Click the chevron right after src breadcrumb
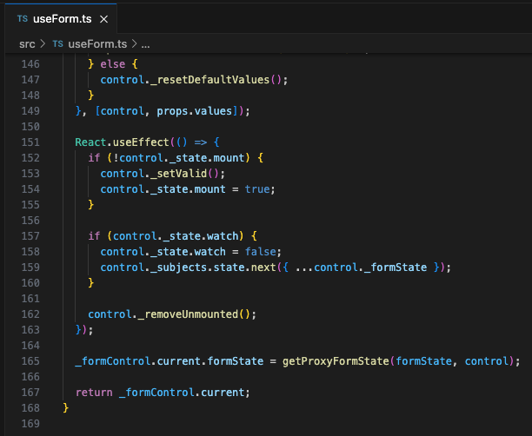 point(43,43)
